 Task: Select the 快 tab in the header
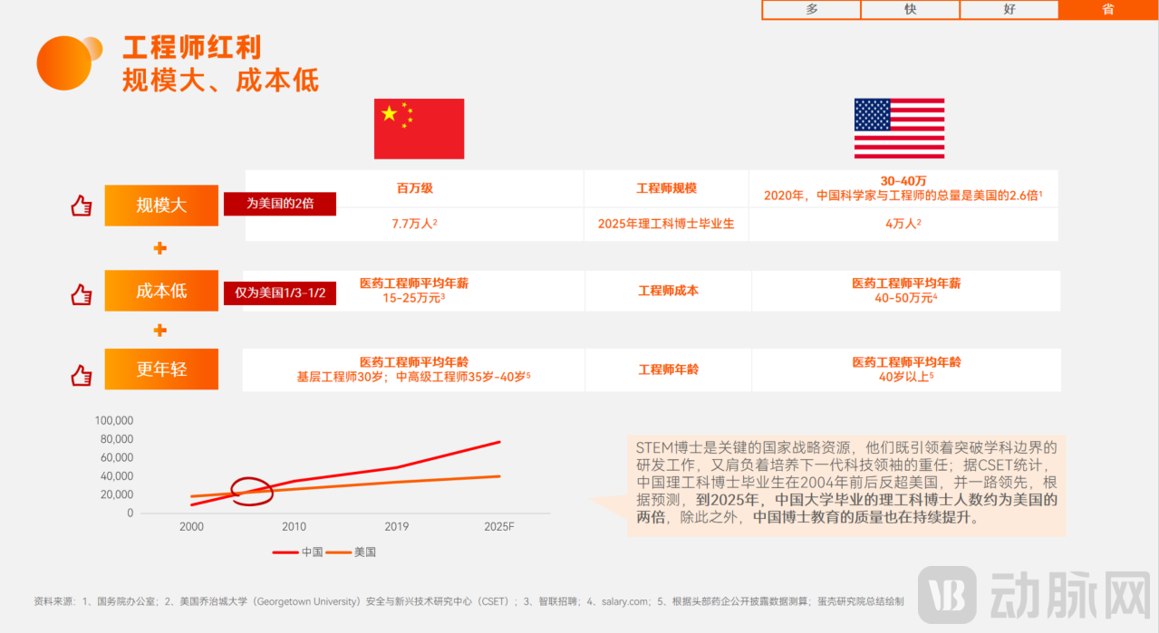909,10
